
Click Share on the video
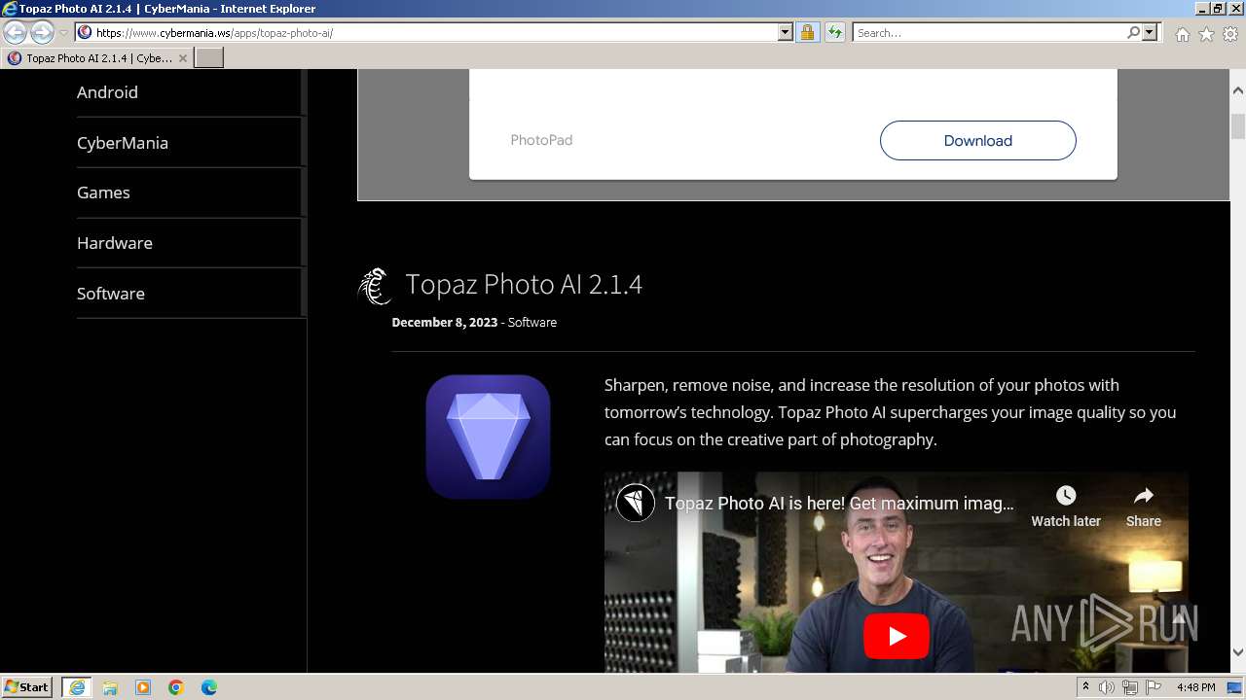pos(1144,507)
